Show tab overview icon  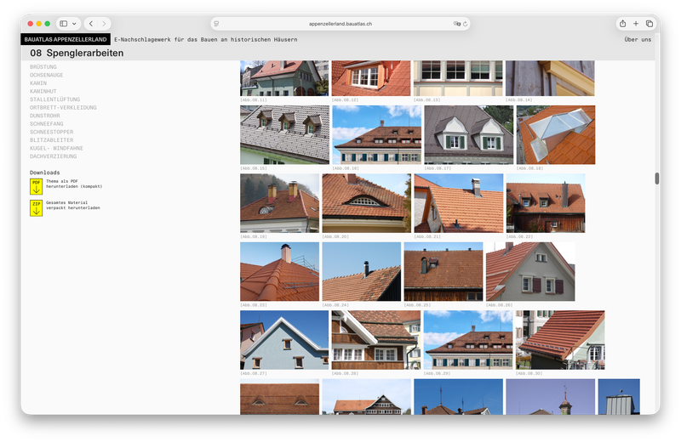click(650, 24)
